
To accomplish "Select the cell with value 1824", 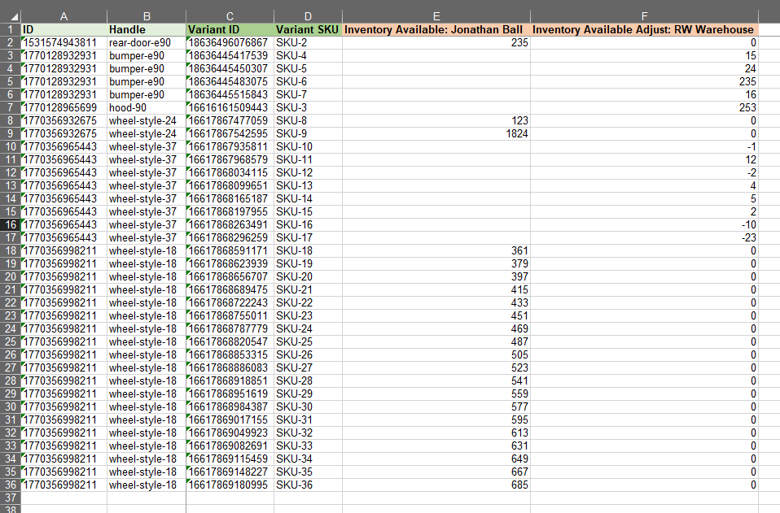I will [x=436, y=133].
